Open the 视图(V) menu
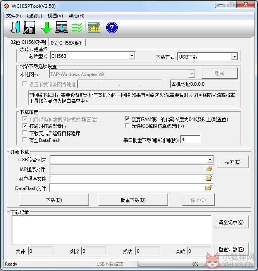The height and width of the screenshot is (271, 258). point(55,16)
